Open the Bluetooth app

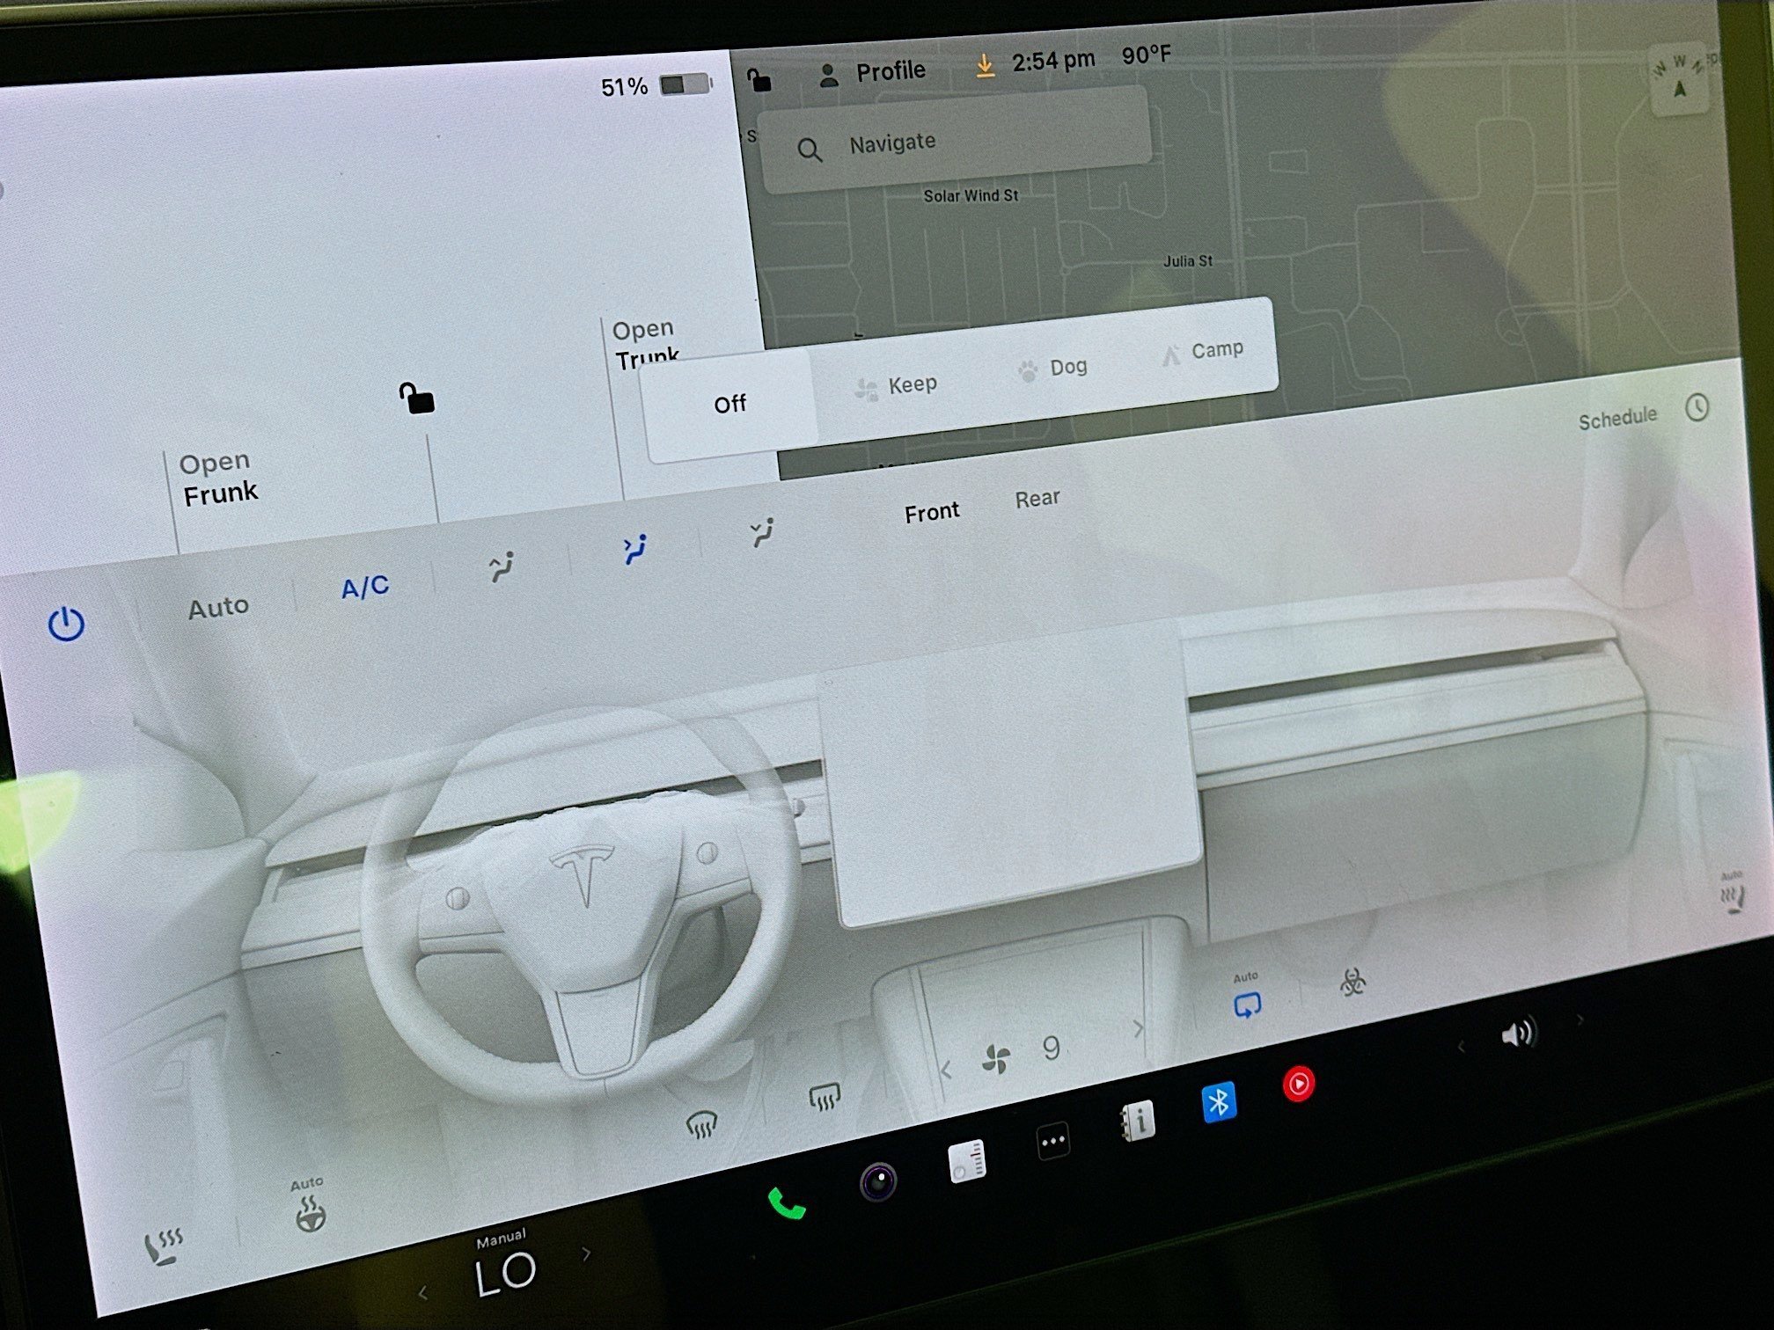tap(1219, 1101)
